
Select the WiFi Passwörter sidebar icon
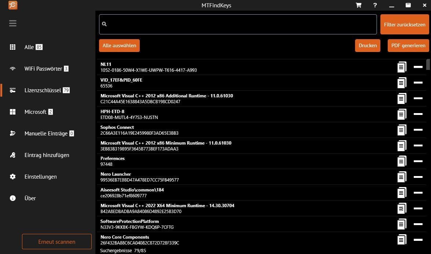tap(13, 68)
